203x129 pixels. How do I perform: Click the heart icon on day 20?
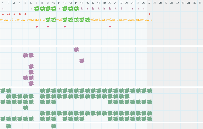pyautogui.click(x=110, y=27)
